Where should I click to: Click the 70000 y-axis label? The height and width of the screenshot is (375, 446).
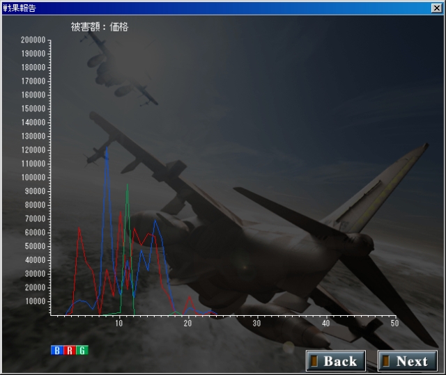[35, 219]
